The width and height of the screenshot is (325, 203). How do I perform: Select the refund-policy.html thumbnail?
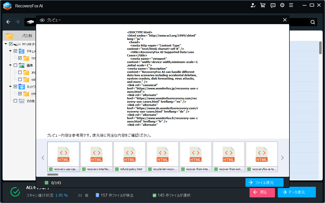130,157
